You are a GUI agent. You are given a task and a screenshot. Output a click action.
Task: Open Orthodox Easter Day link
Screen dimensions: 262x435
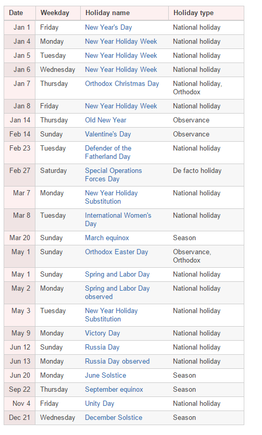tap(117, 252)
